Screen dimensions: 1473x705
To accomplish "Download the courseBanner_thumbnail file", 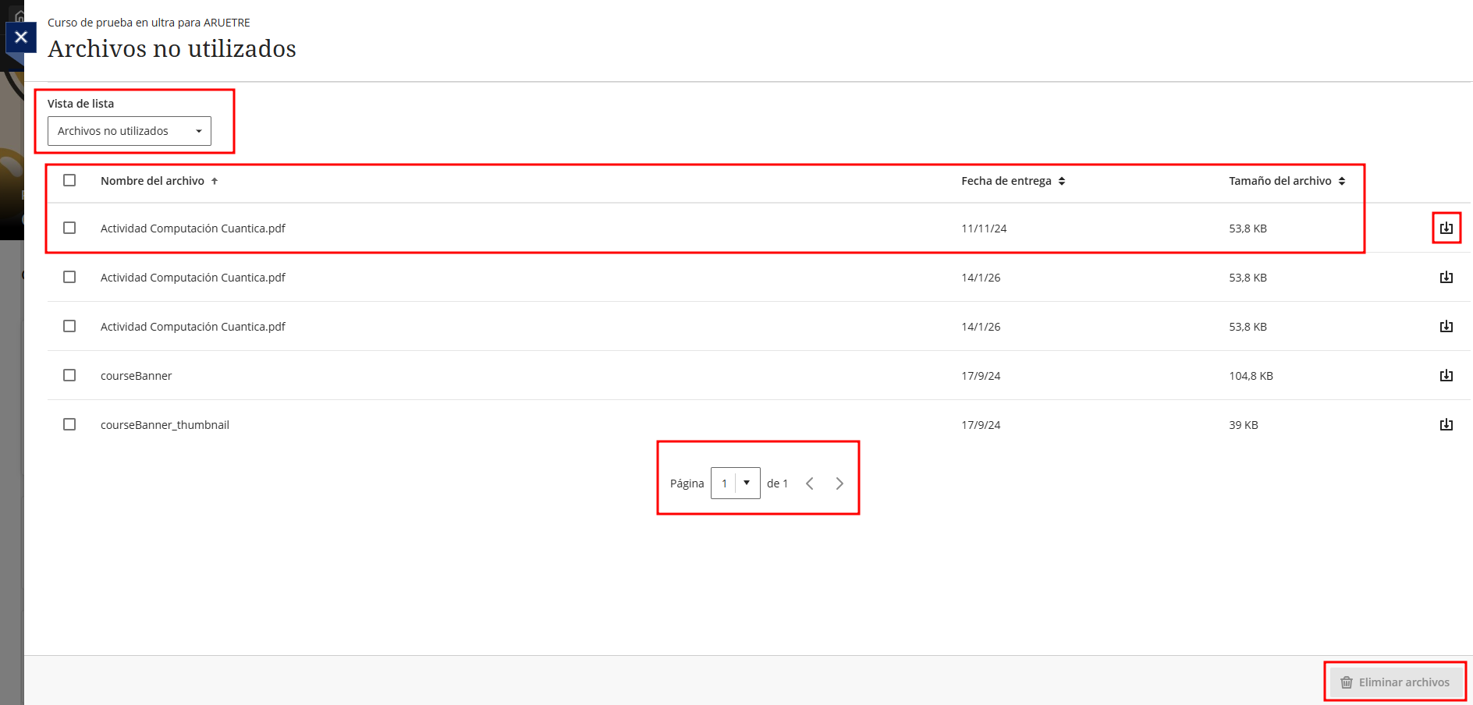I will (1446, 425).
